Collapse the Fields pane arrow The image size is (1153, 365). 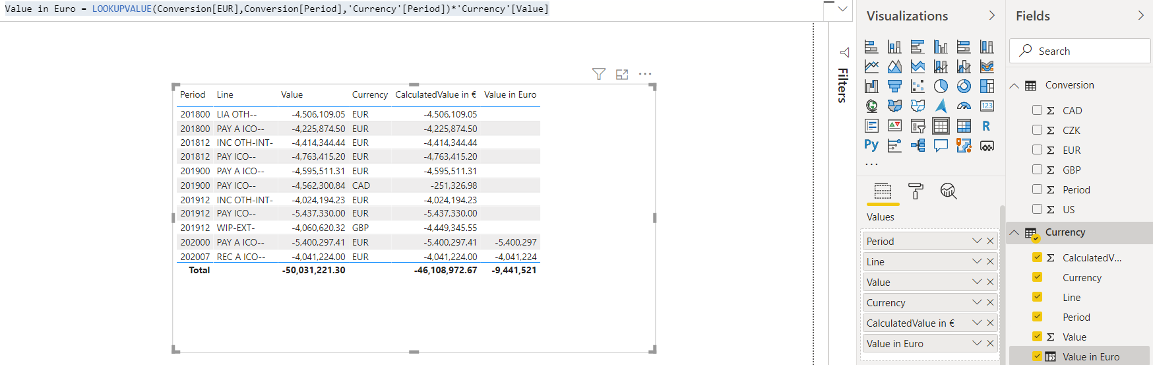coord(1140,15)
